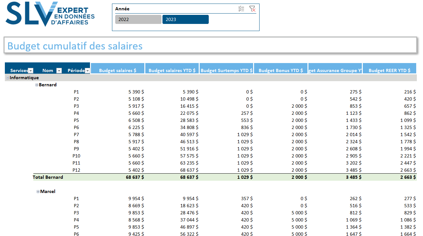Open the Services filter dropdown
Screen dimensions: 423x236
pos(31,70)
